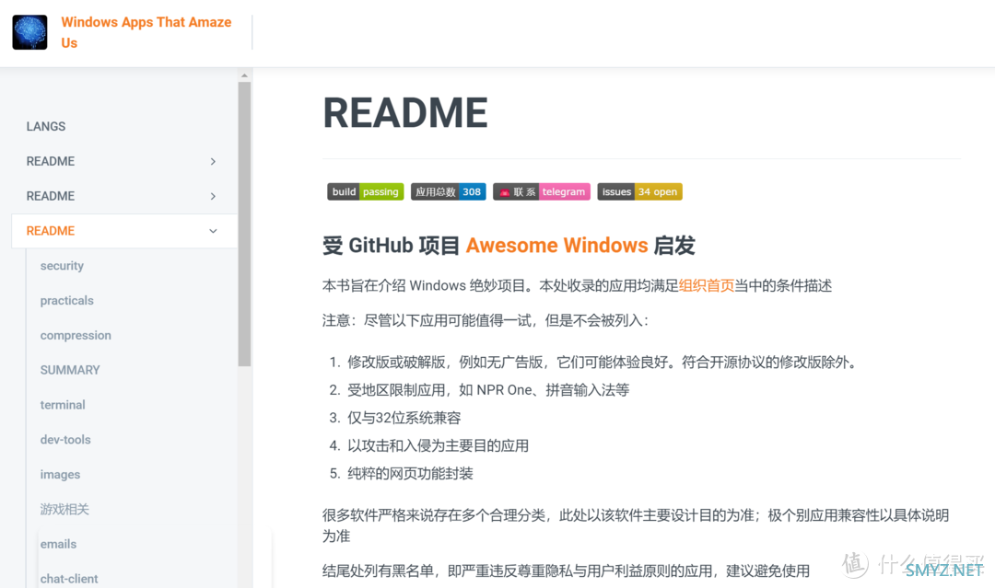Click the second README sidebar label
The width and height of the screenshot is (995, 588).
[50, 196]
